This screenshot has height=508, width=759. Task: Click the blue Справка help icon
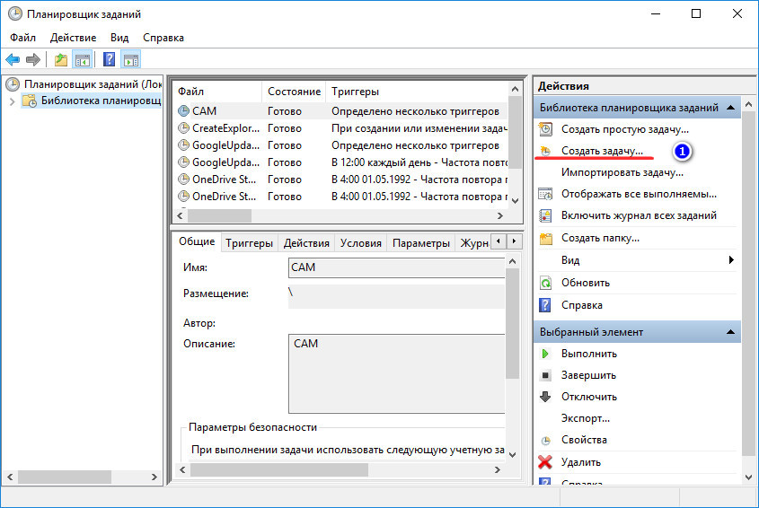545,305
